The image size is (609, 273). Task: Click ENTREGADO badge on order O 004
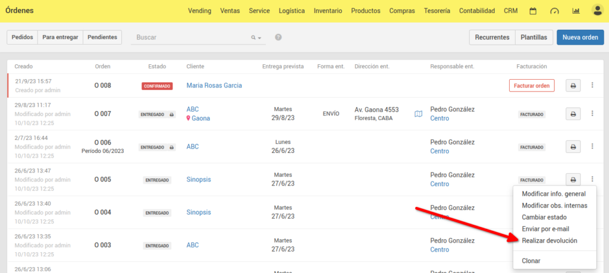click(157, 213)
